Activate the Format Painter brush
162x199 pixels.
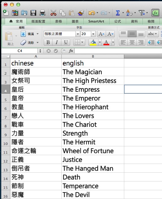[81, 13]
